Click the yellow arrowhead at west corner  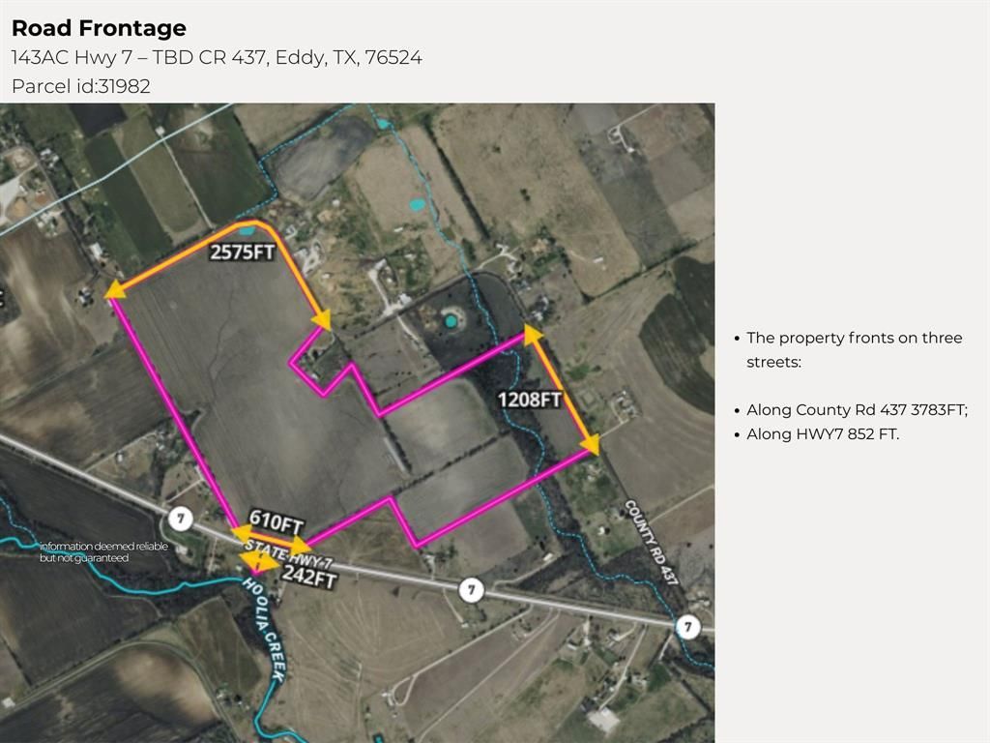115,290
